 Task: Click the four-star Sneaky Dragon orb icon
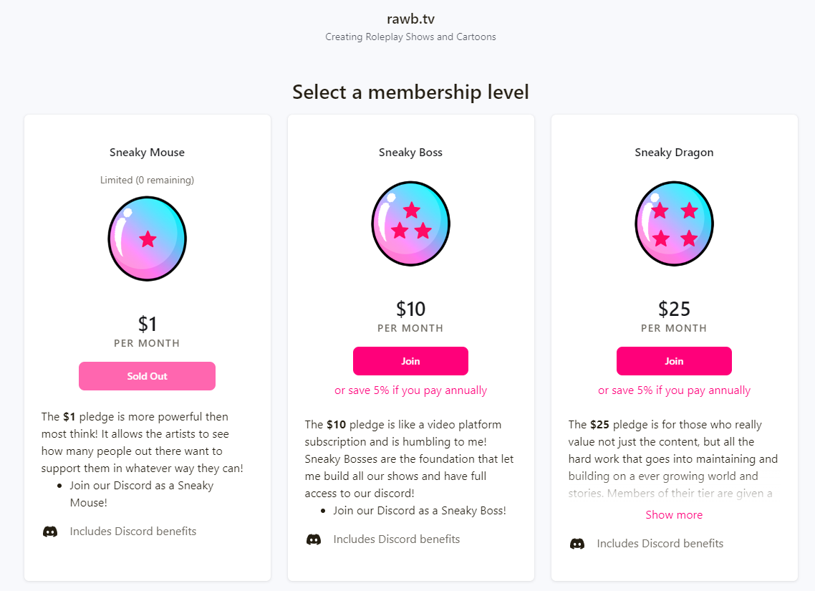674,224
